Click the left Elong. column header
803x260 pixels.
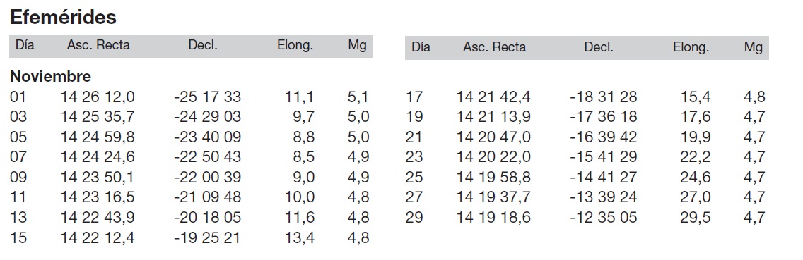[x=295, y=46]
